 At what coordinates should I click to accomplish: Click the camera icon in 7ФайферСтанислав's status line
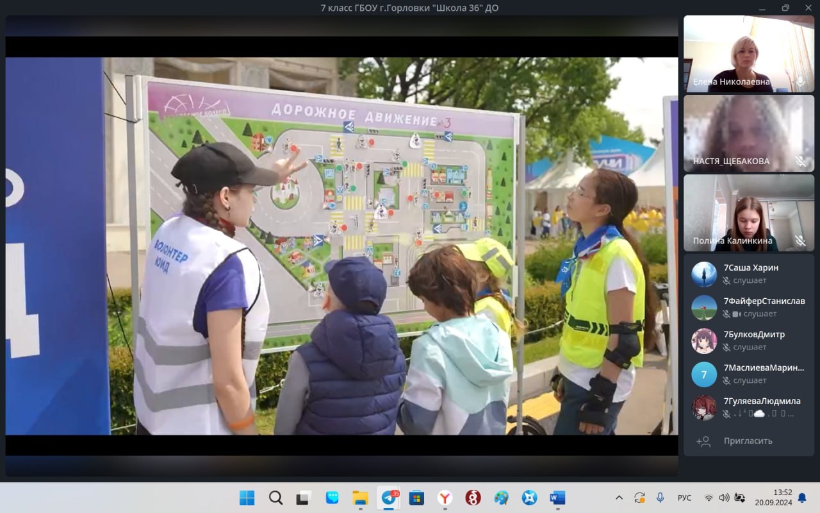tap(736, 314)
